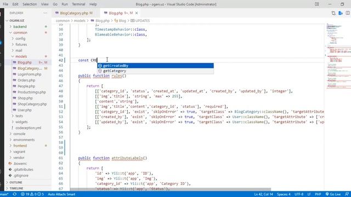Expand the backend folder chevron

click(10, 27)
